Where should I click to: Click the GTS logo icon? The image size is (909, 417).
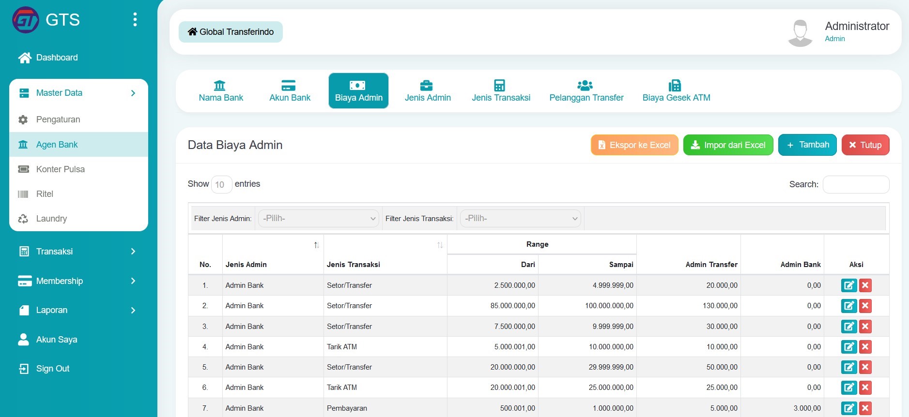click(x=26, y=20)
